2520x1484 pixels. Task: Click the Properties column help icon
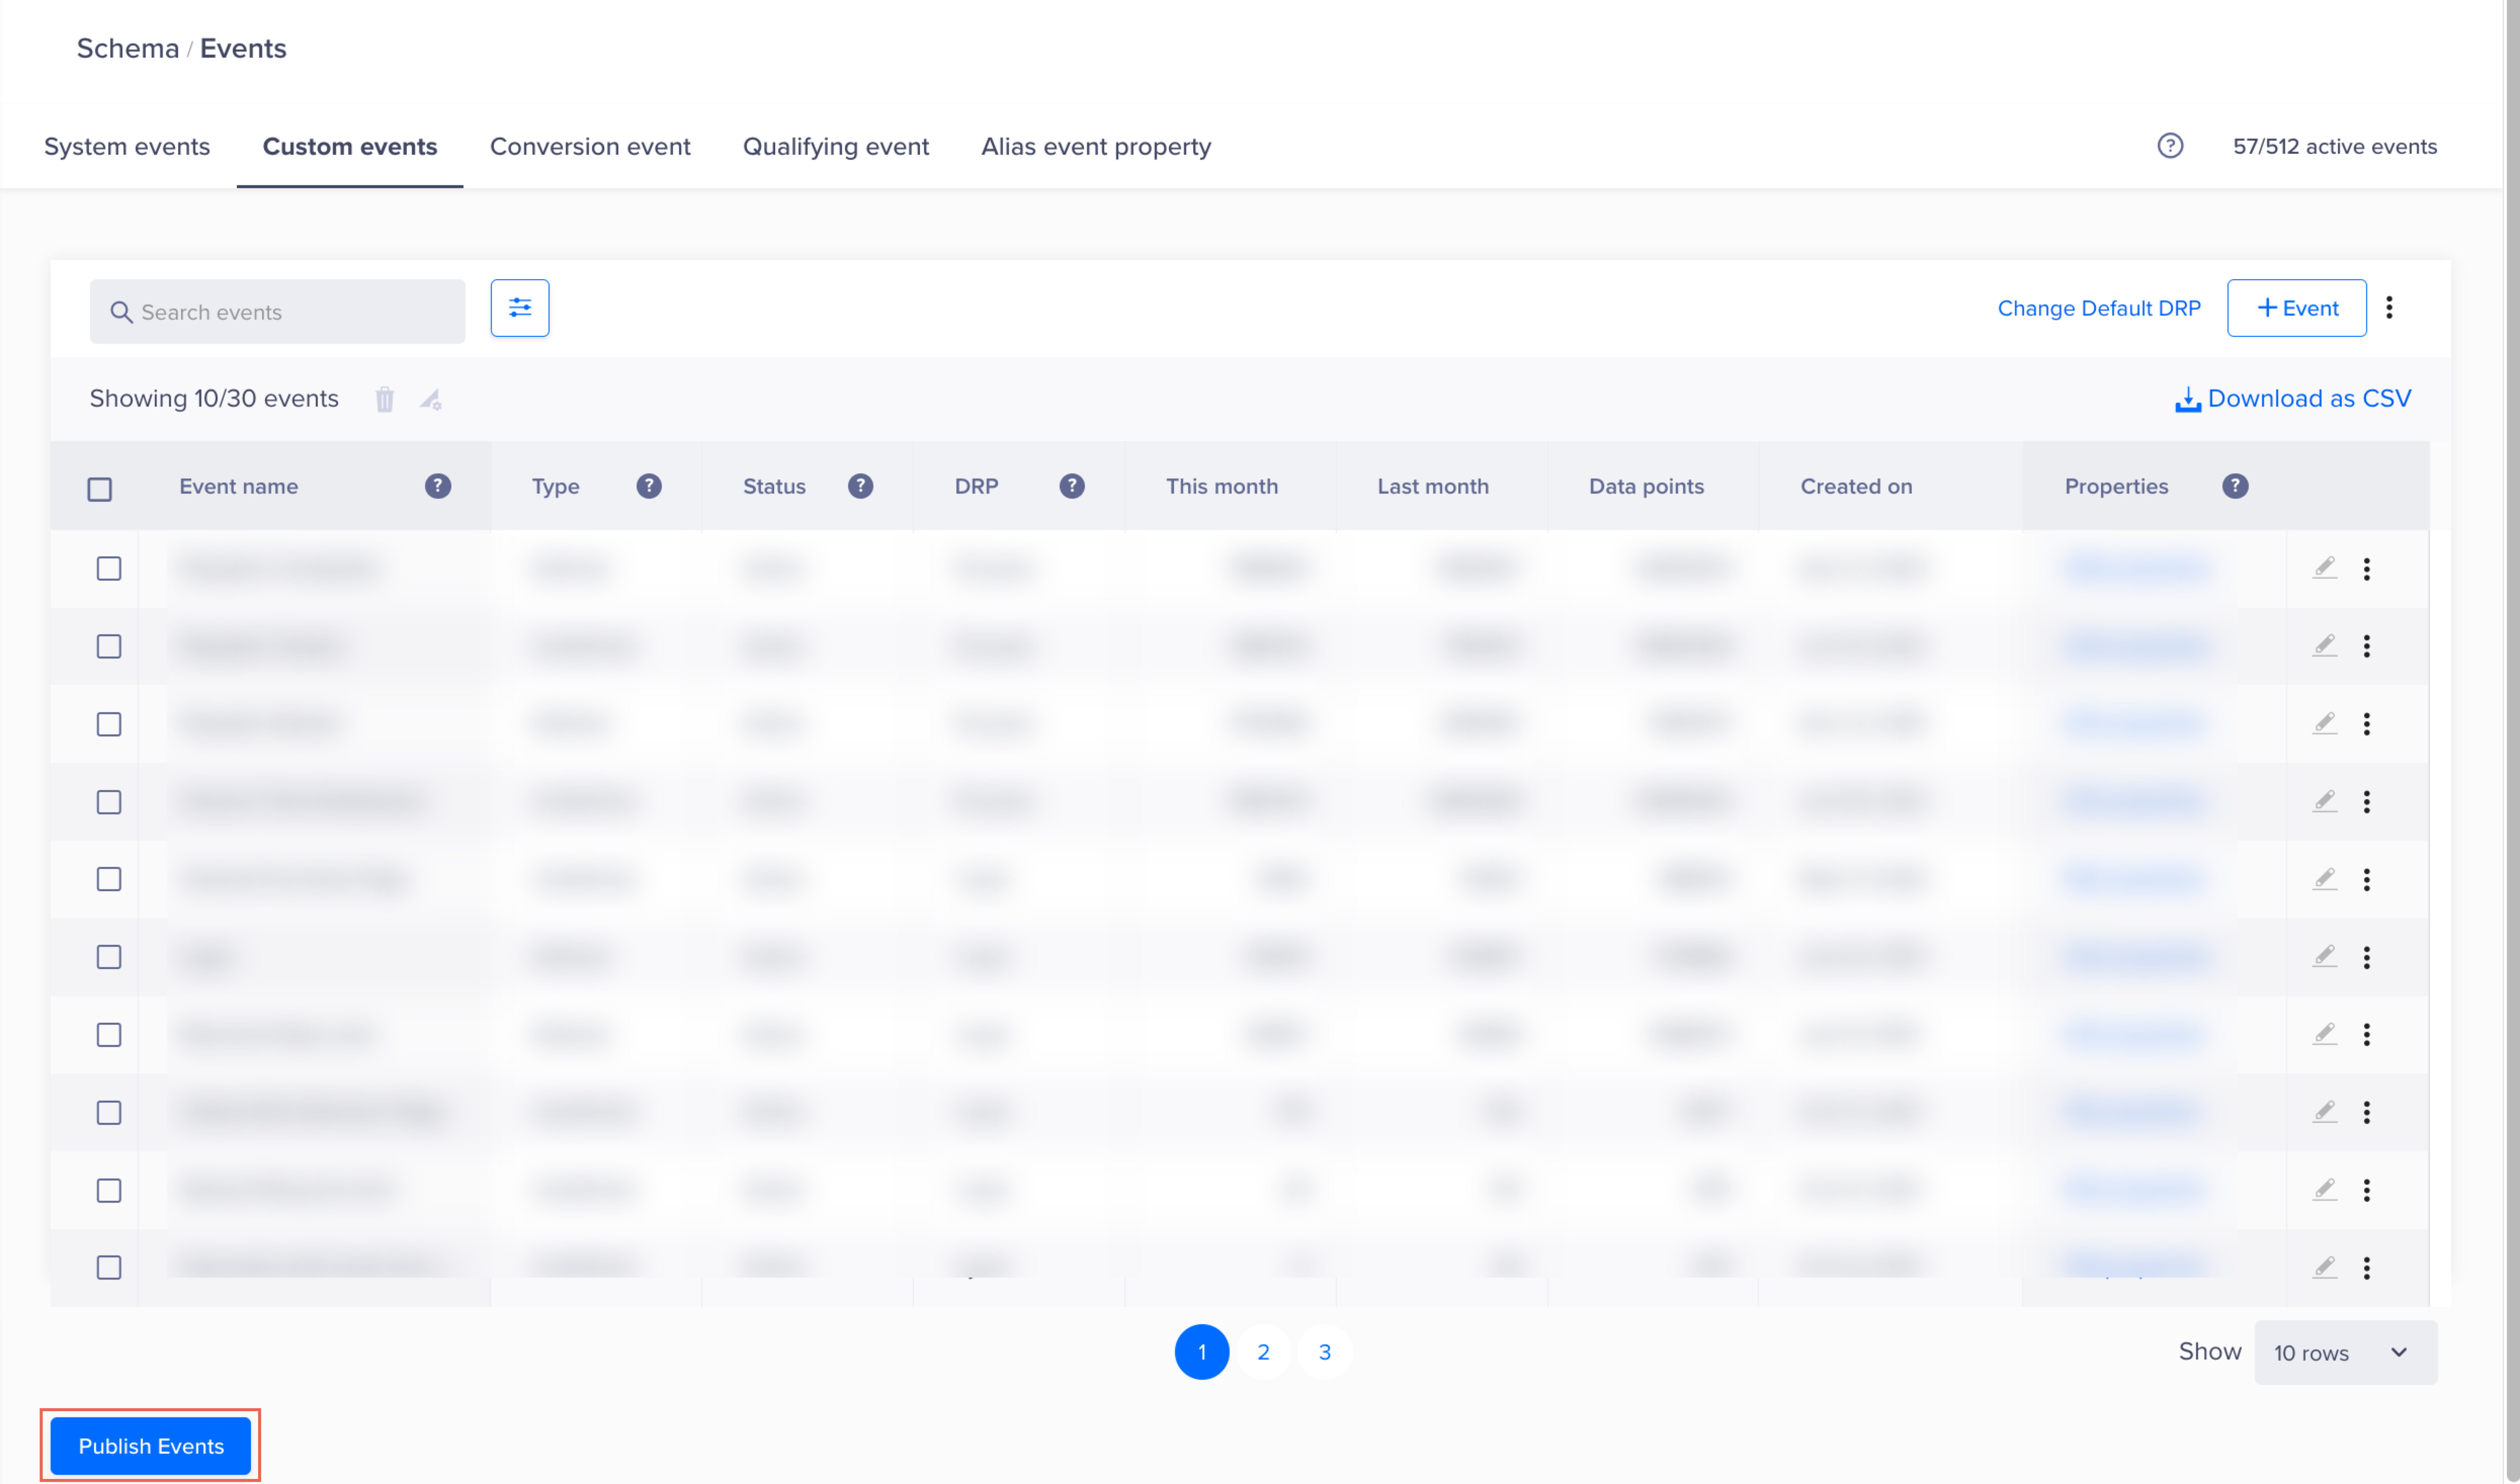pyautogui.click(x=2235, y=486)
